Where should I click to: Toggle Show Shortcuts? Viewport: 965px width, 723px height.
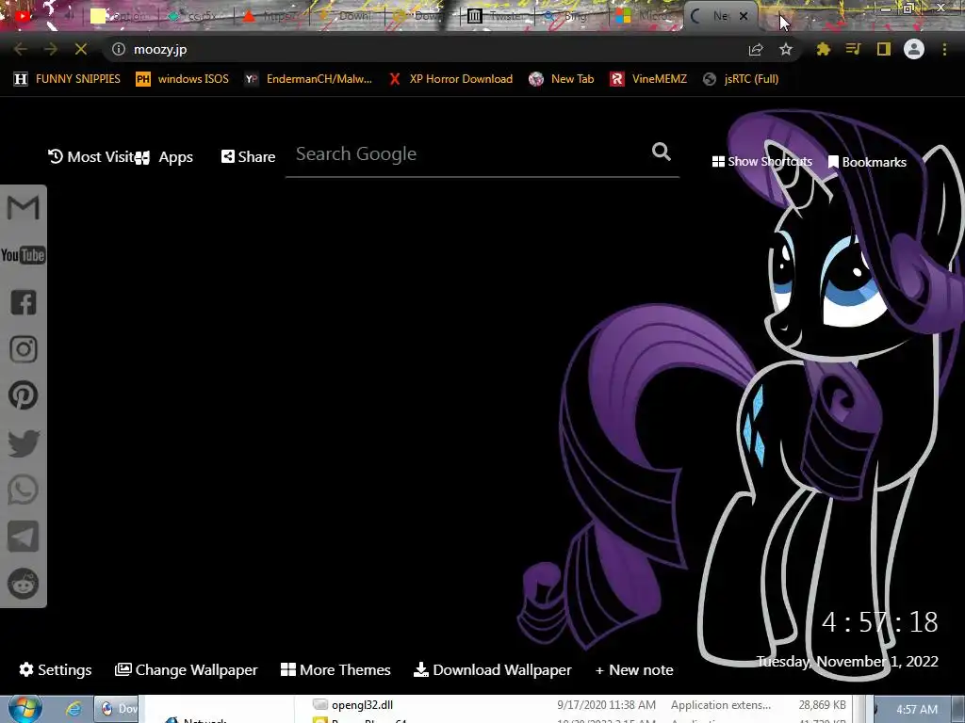pyautogui.click(x=761, y=162)
